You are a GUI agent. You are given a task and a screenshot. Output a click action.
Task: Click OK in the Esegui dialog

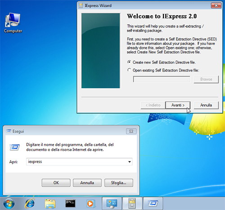click(56, 183)
